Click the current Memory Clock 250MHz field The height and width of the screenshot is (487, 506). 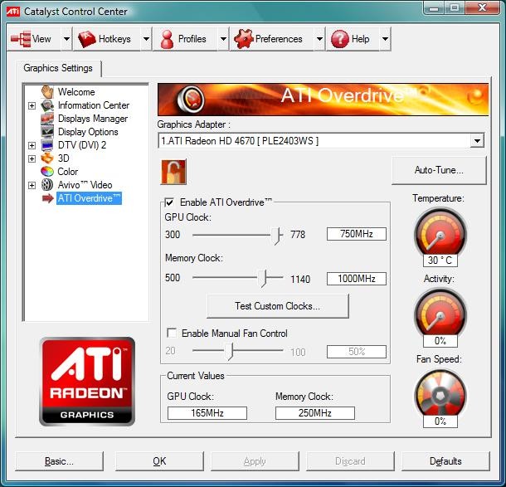tap(315, 413)
